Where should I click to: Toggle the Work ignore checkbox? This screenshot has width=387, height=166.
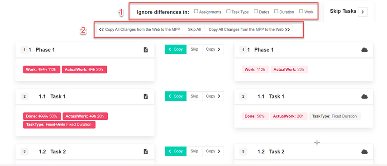(x=301, y=11)
